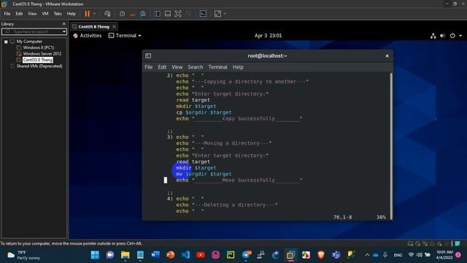Toggle the library sidebar view icon
467x263 pixels.
pyautogui.click(x=158, y=14)
